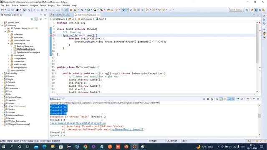Click the Clear Console icon

click(x=217, y=99)
